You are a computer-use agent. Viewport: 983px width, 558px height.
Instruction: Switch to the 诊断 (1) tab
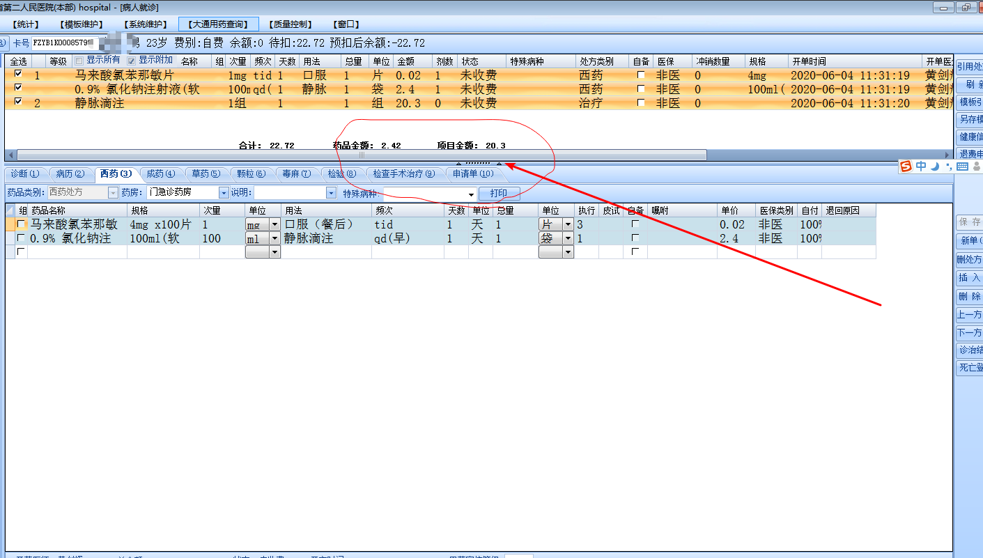click(x=25, y=173)
